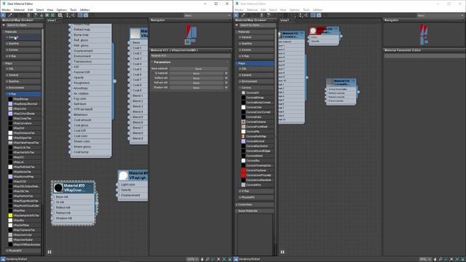Click the zoom magnifier icon in right status bar

[x=441, y=259]
